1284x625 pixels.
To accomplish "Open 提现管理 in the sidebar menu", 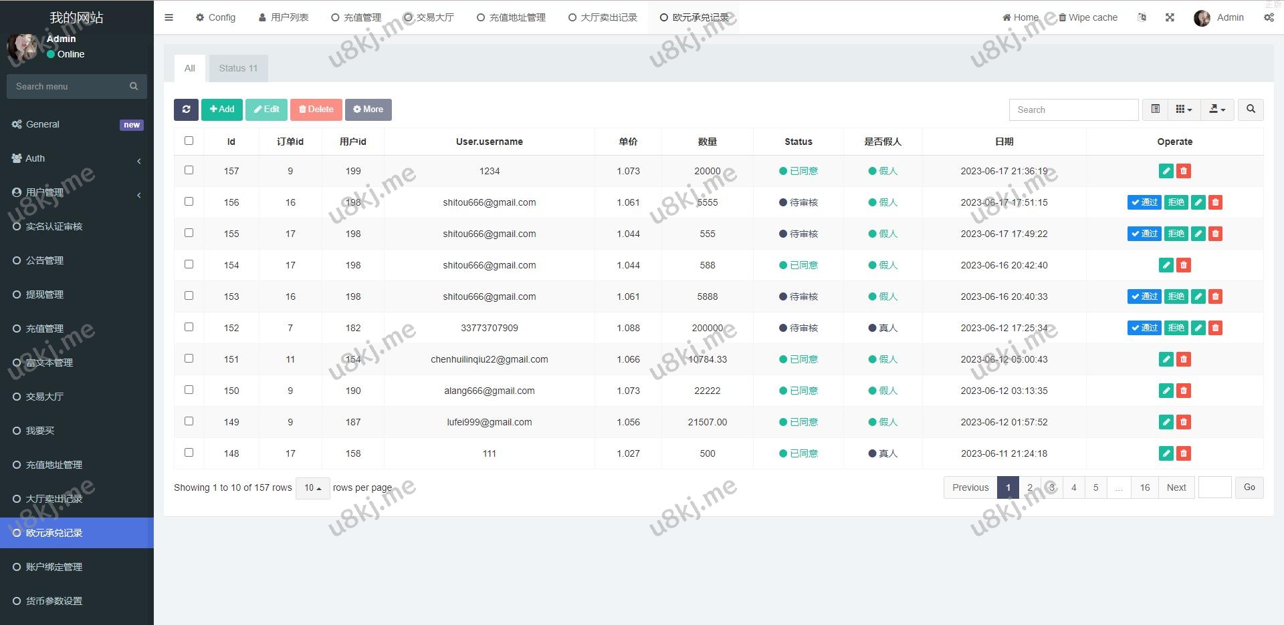I will (x=45, y=294).
